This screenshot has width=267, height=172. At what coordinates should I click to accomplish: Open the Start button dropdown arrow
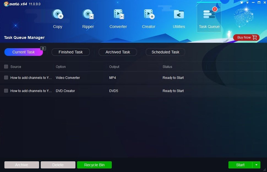pos(256,165)
